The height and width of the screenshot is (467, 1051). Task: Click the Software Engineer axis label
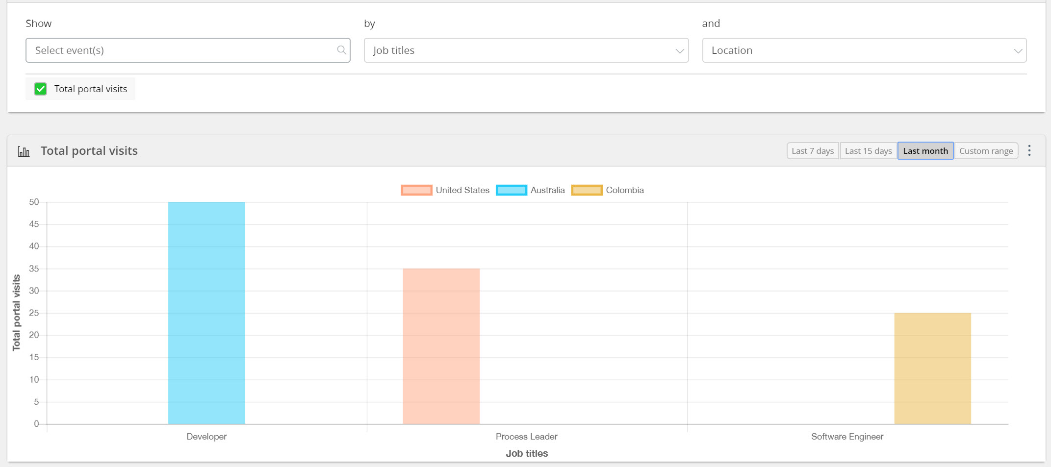tap(847, 437)
